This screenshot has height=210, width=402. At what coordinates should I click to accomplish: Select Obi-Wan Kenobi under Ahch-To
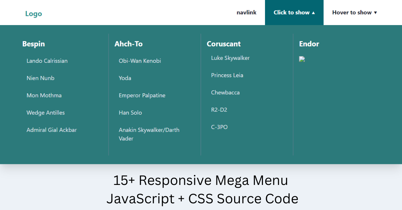pyautogui.click(x=140, y=61)
